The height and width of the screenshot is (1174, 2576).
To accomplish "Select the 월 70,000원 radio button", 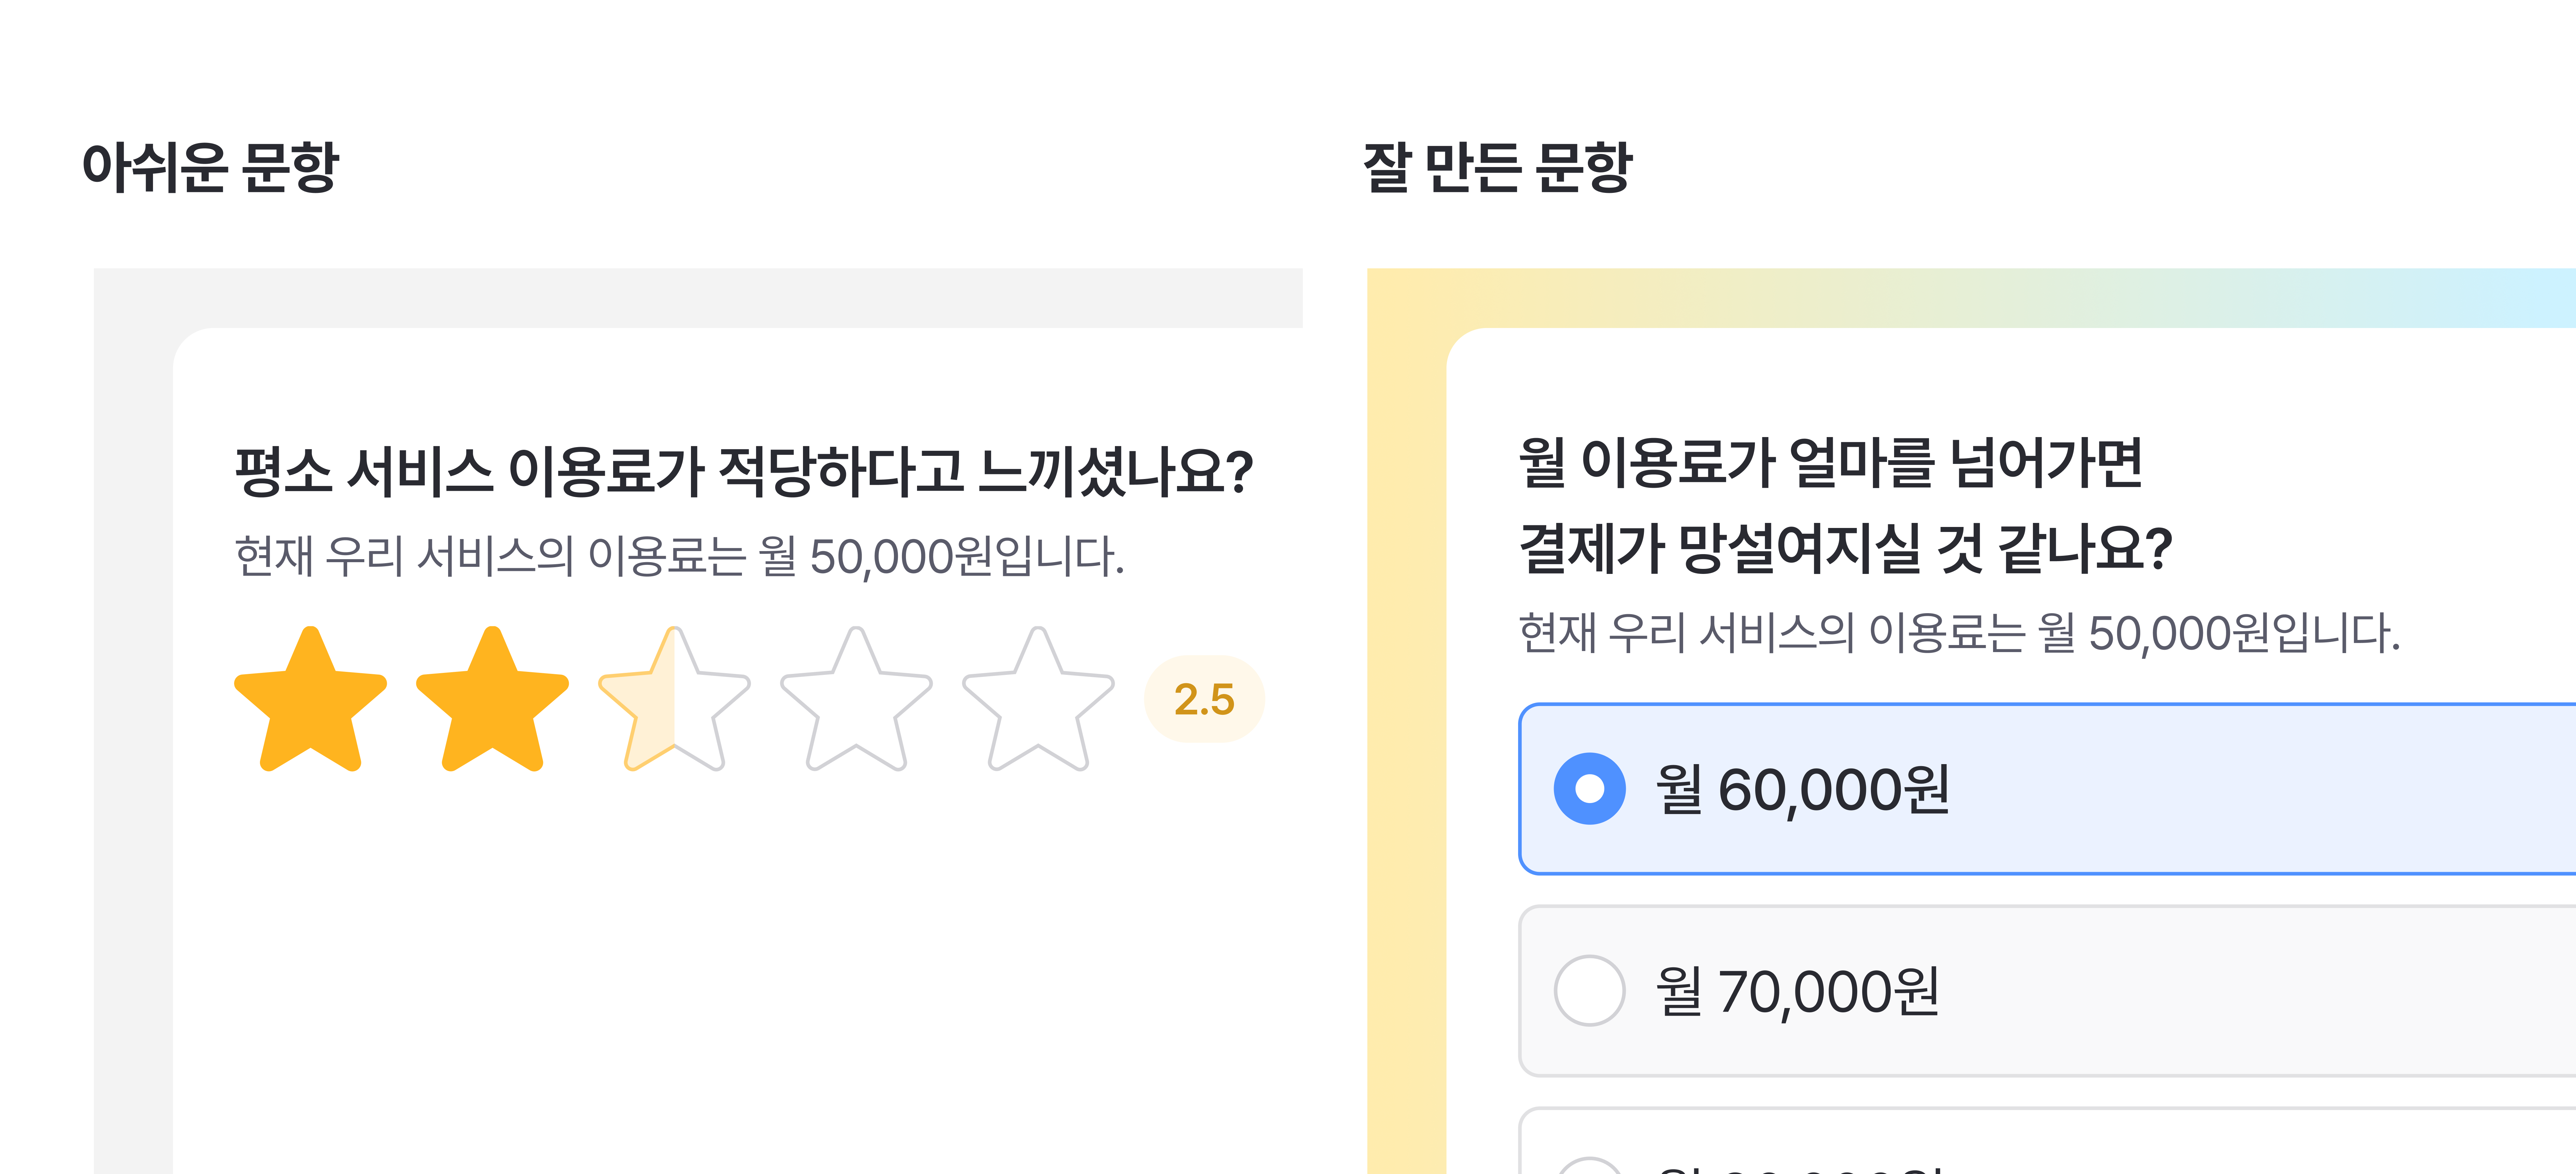I will (x=1590, y=994).
